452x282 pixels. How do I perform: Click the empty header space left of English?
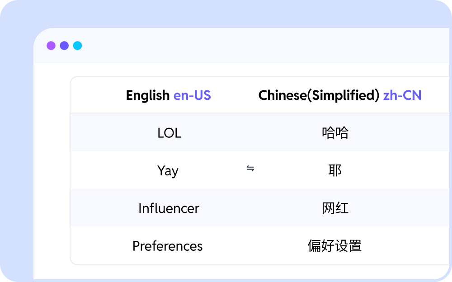coord(97,95)
